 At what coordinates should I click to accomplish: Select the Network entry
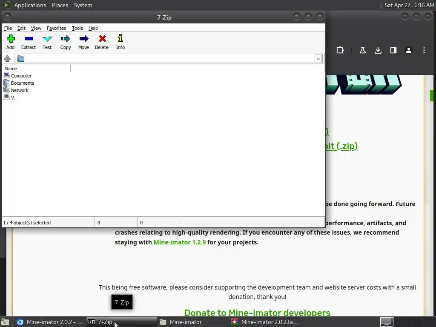click(20, 90)
